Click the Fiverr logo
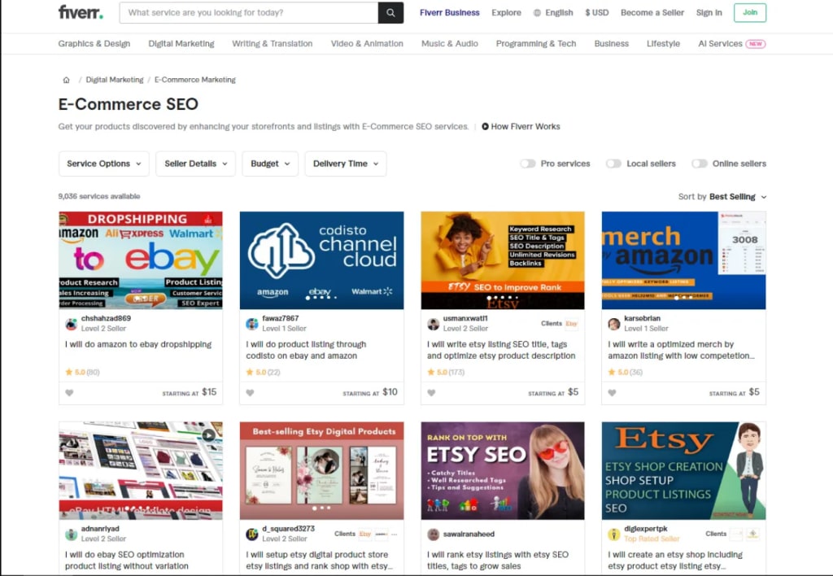 pos(81,12)
